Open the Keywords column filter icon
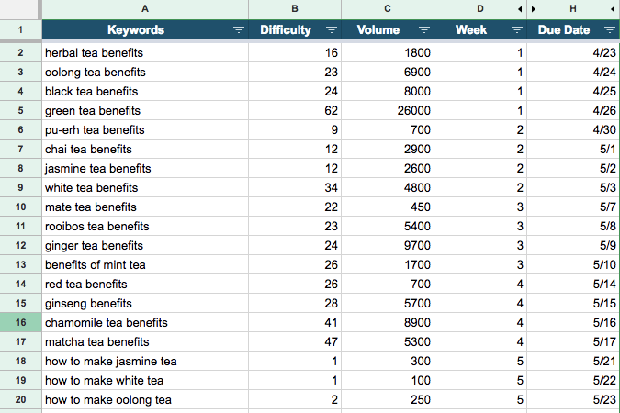Viewport: 620px width, 413px height. pyautogui.click(x=239, y=29)
